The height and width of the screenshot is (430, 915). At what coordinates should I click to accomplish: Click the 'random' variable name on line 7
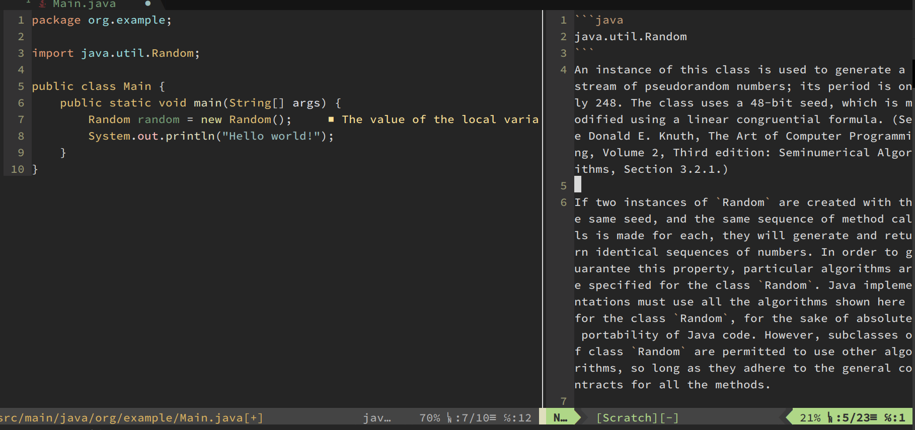[x=159, y=120]
